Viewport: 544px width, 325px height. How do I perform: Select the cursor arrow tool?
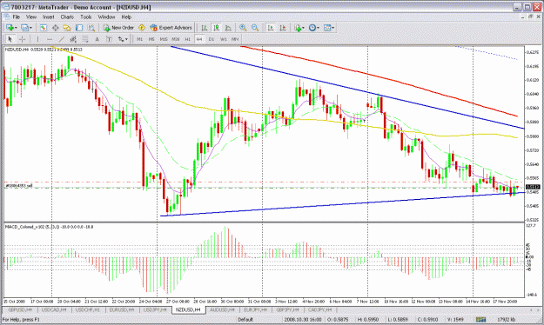10,39
